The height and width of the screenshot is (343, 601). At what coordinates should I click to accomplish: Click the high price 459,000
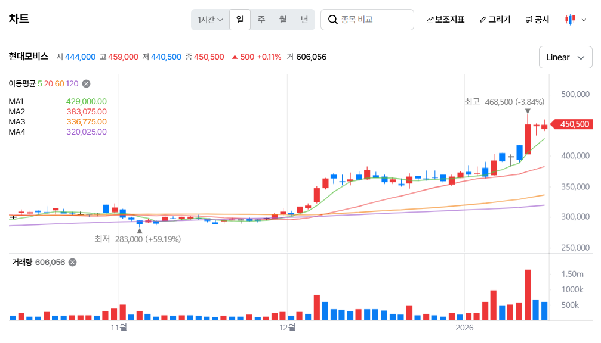[123, 57]
